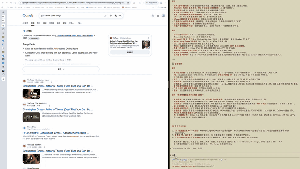This screenshot has width=300, height=169.
Task: Open the sidebar Google favicon tab
Action: [3, 25]
